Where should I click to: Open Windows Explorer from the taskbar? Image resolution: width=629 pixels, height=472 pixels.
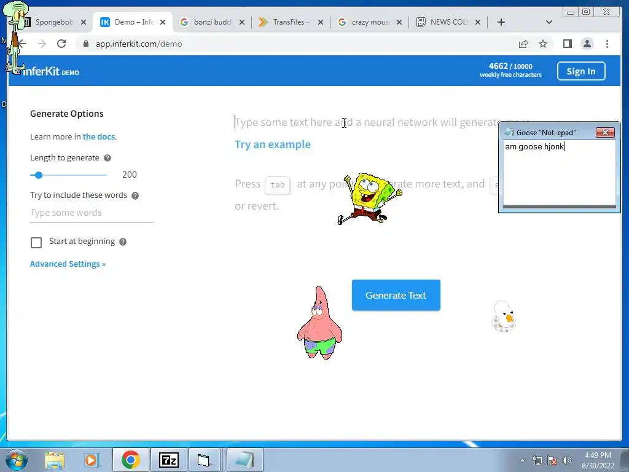click(55, 460)
